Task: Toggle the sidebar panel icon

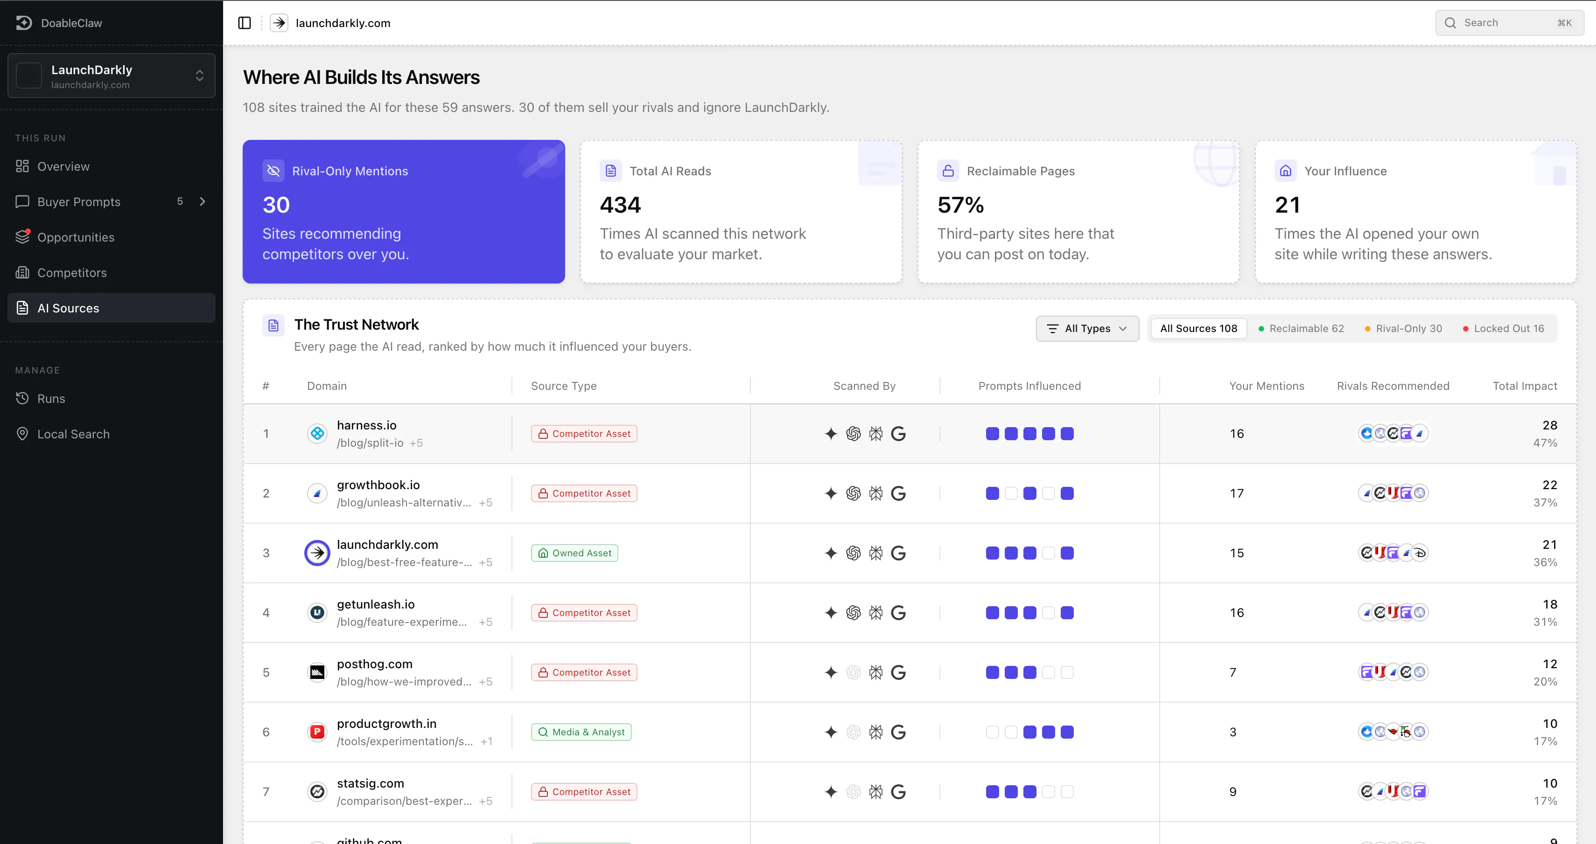Action: click(244, 23)
